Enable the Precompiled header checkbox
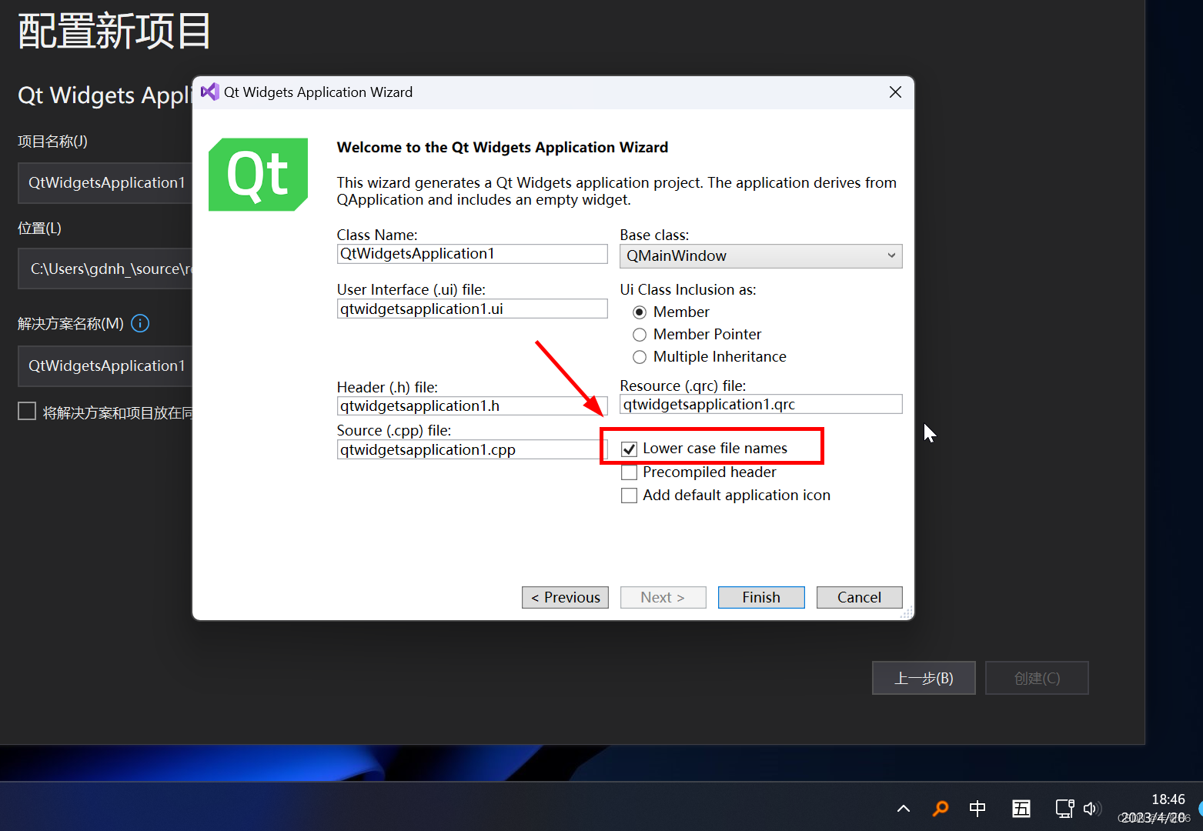 click(x=629, y=472)
